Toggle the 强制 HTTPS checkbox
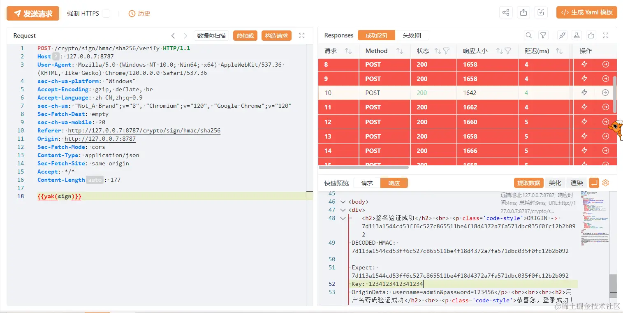This screenshot has height=313, width=623. coord(106,14)
